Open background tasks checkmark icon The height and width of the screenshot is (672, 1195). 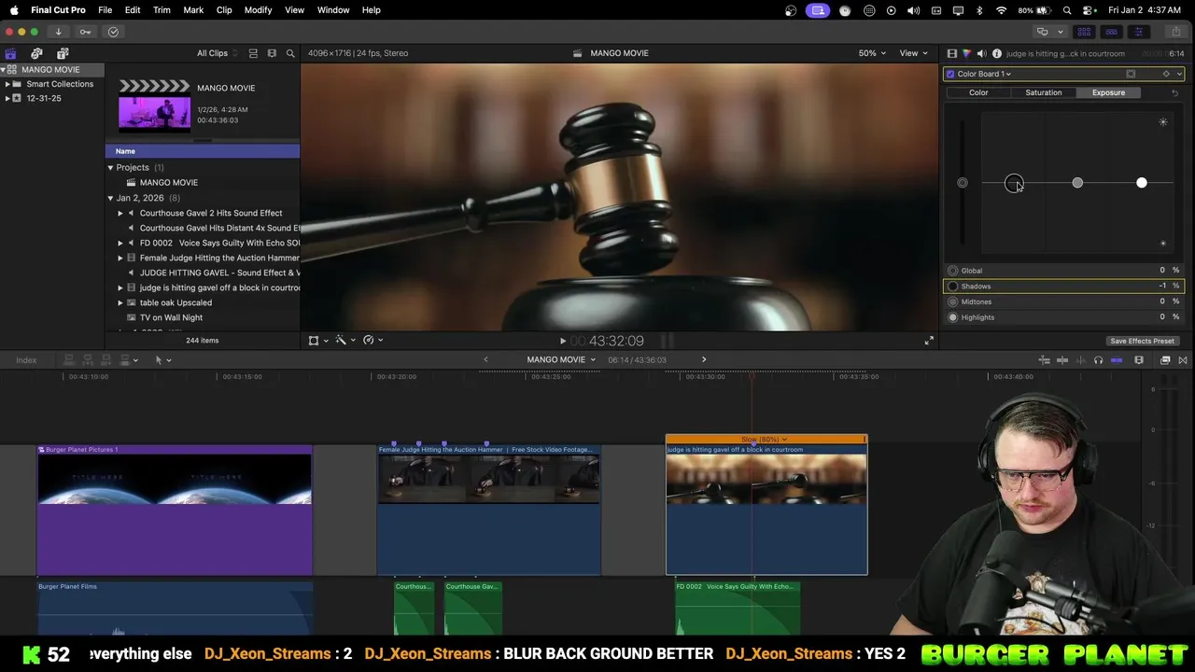point(113,32)
